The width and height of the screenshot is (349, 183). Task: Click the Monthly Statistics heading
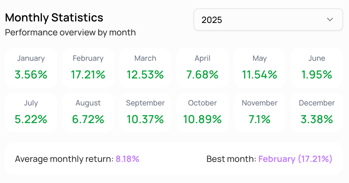[x=54, y=18]
